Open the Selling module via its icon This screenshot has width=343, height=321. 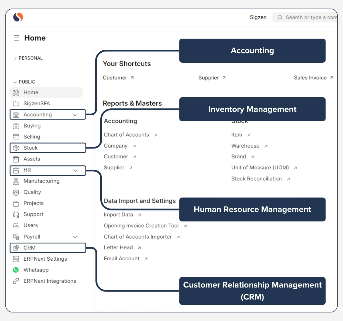pyautogui.click(x=16, y=137)
